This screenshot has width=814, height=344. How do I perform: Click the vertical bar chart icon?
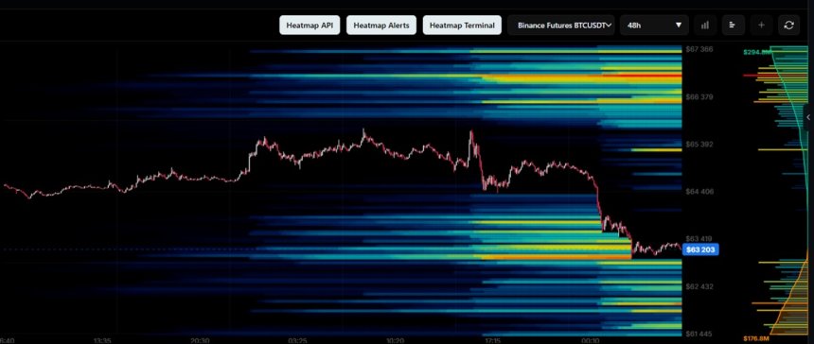[x=705, y=25]
